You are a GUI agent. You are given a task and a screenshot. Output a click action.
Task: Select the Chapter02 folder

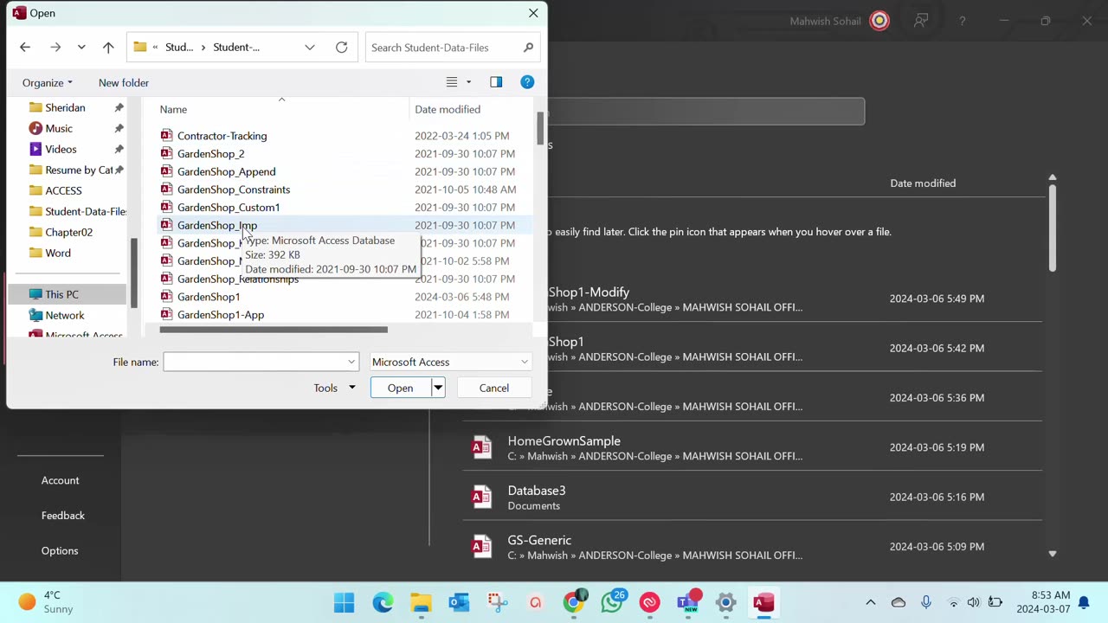pos(68,232)
